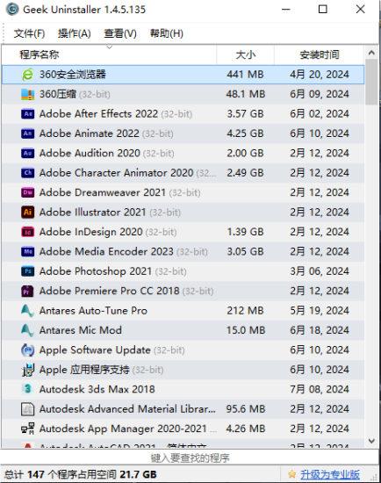This screenshot has width=381, height=483.
Task: Click the Adobe Character Animator 2020 icon
Action: click(27, 173)
